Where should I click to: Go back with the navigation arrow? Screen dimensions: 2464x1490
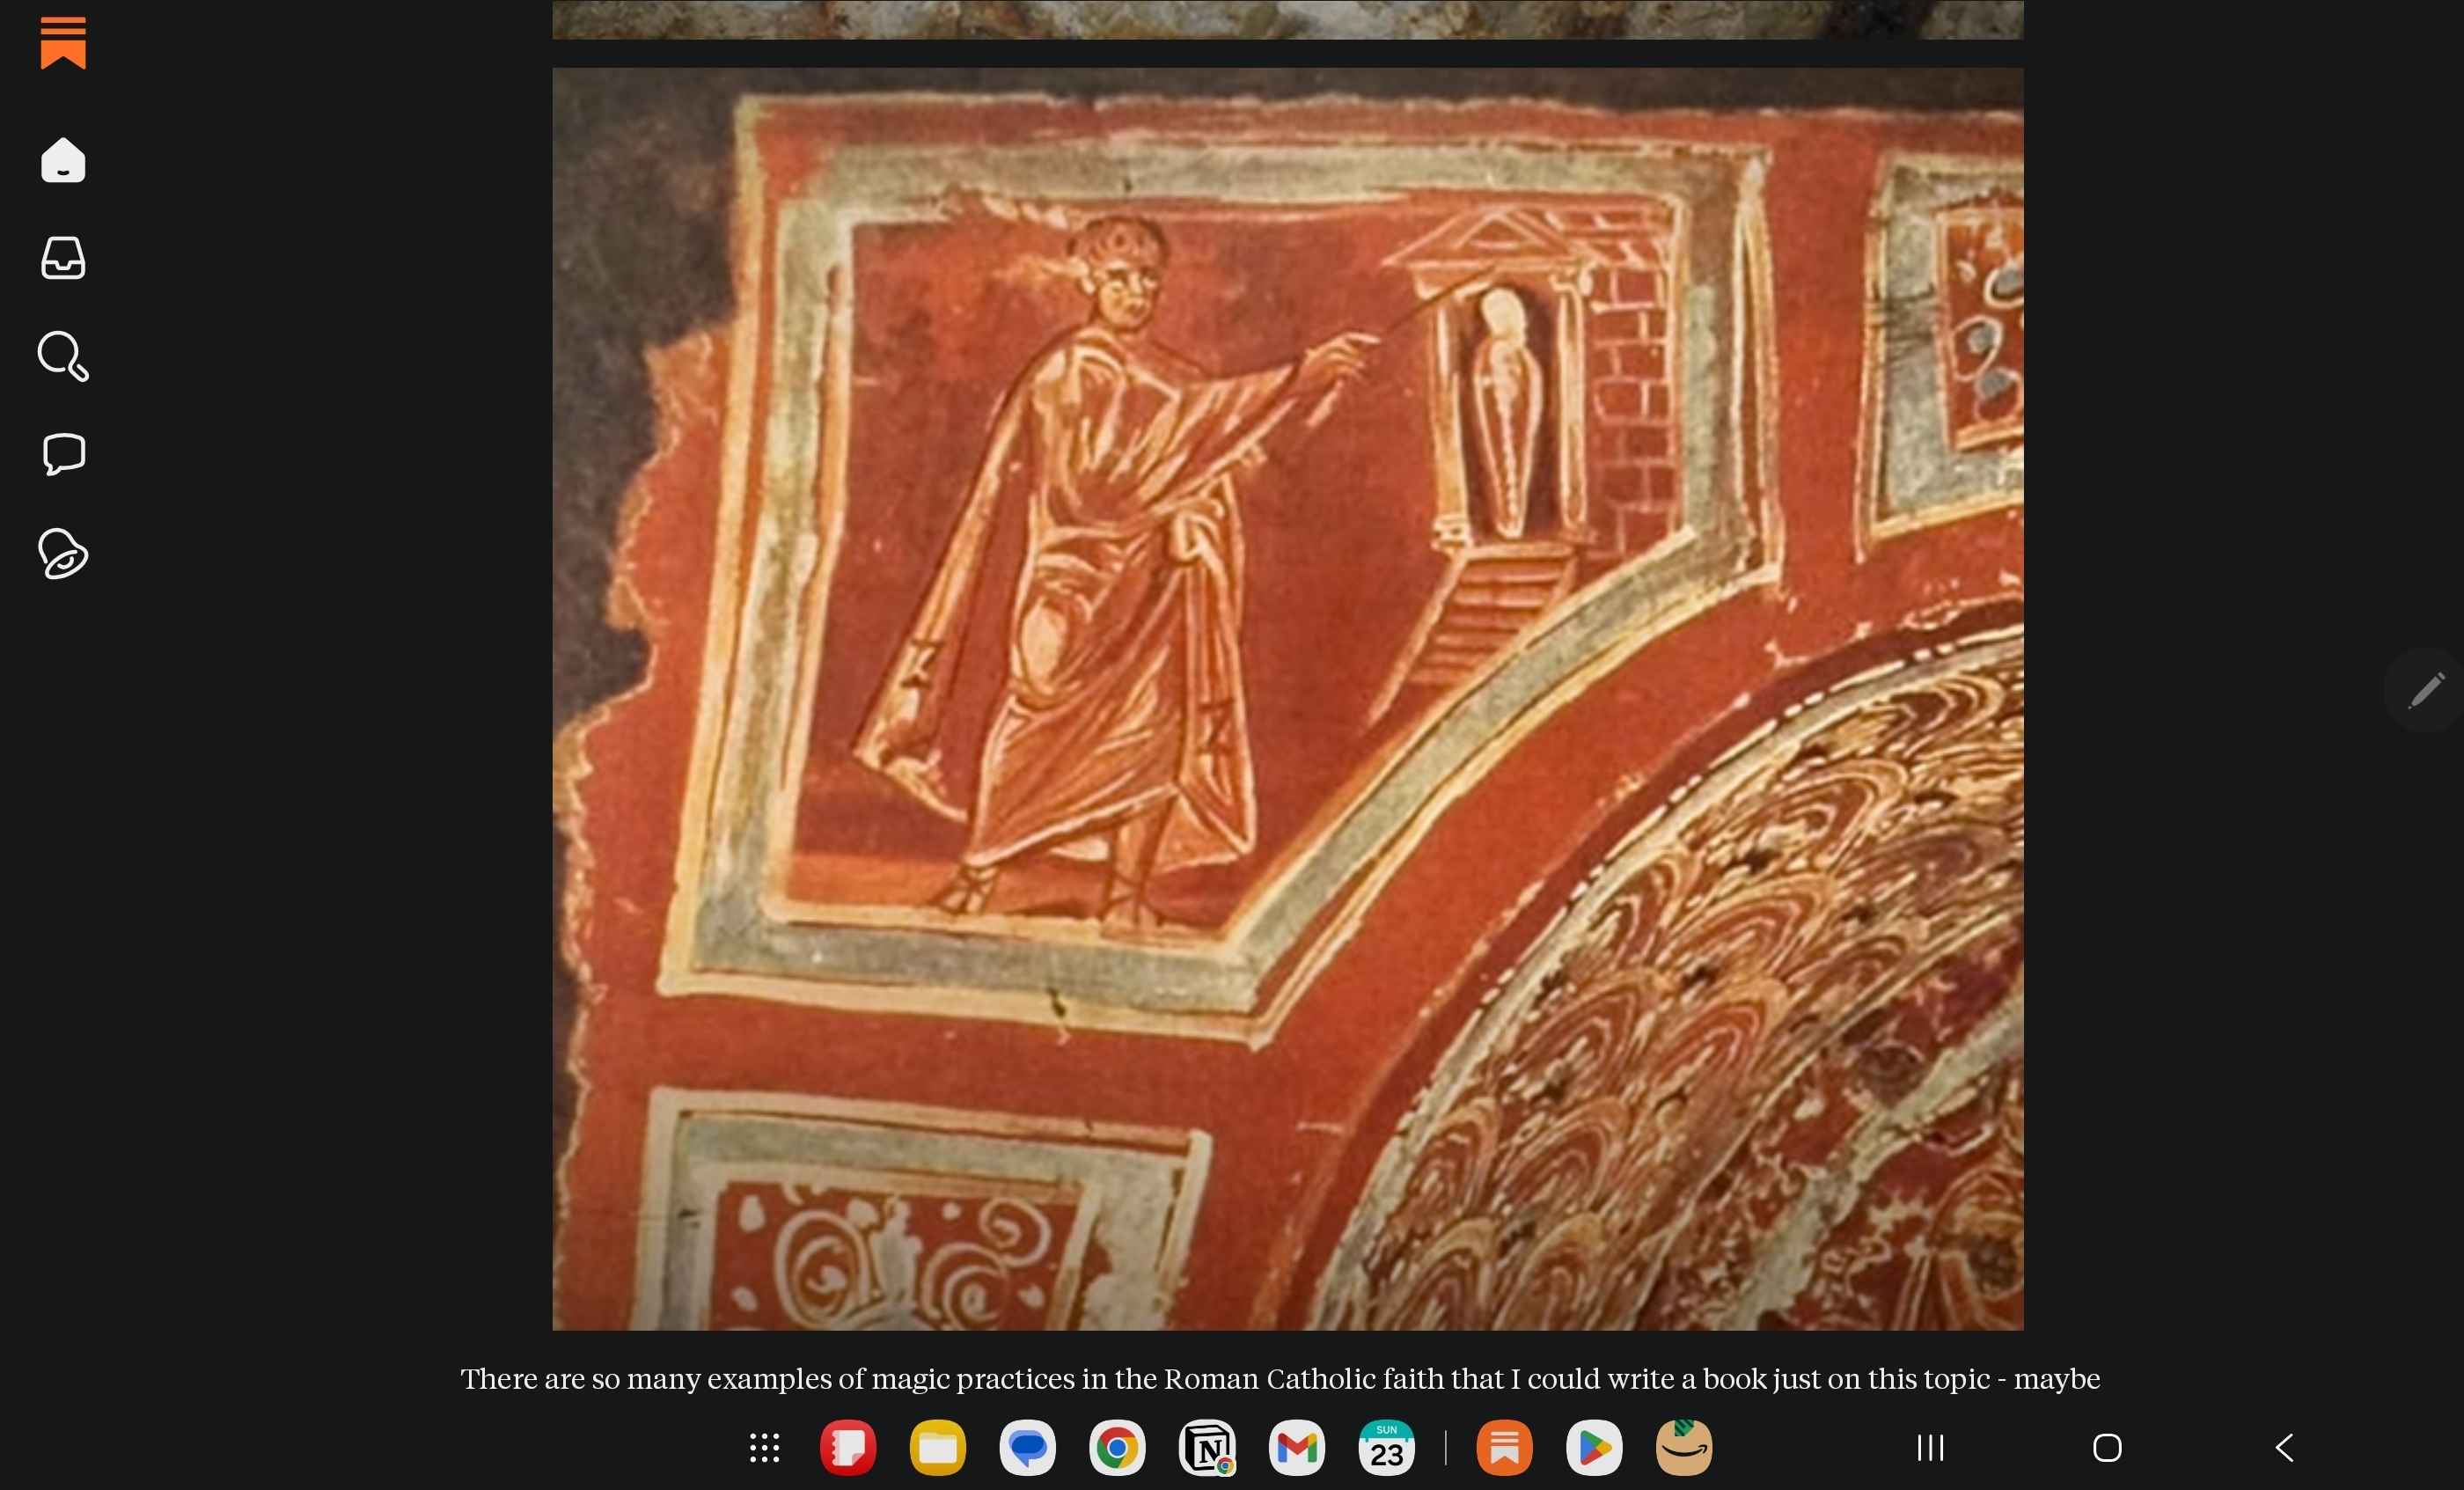2284,1447
